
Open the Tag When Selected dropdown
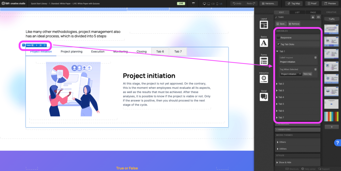pyautogui.click(x=291, y=74)
